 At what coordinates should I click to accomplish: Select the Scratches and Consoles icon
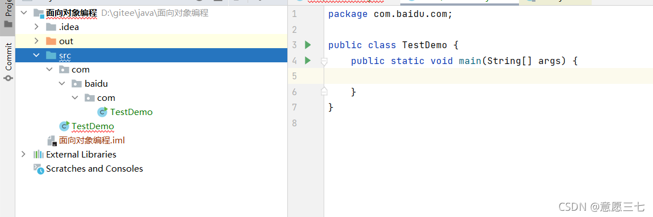38,169
